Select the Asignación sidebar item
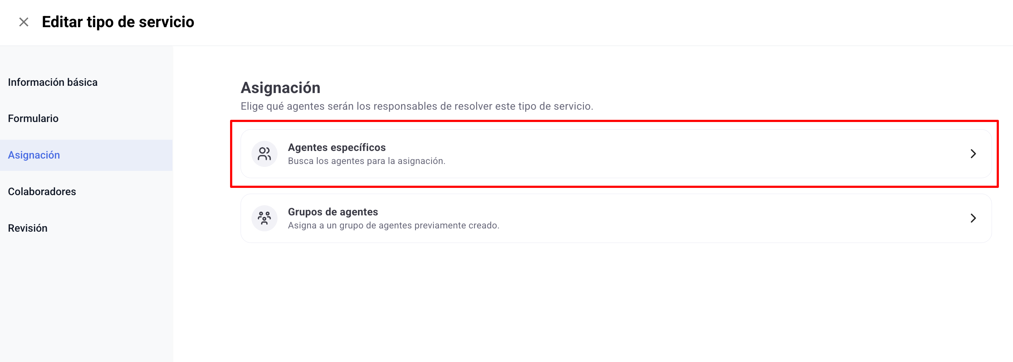This screenshot has height=362, width=1013. [x=34, y=155]
